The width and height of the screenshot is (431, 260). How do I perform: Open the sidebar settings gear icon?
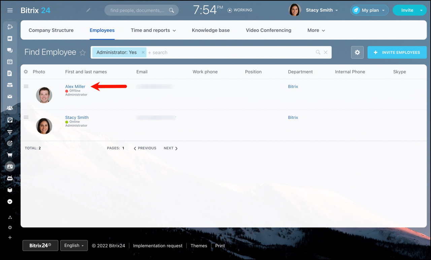click(x=10, y=228)
